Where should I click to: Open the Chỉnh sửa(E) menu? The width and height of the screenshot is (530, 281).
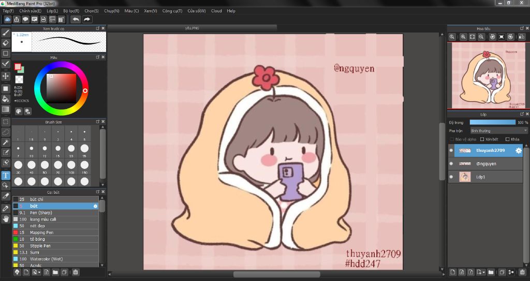point(30,11)
